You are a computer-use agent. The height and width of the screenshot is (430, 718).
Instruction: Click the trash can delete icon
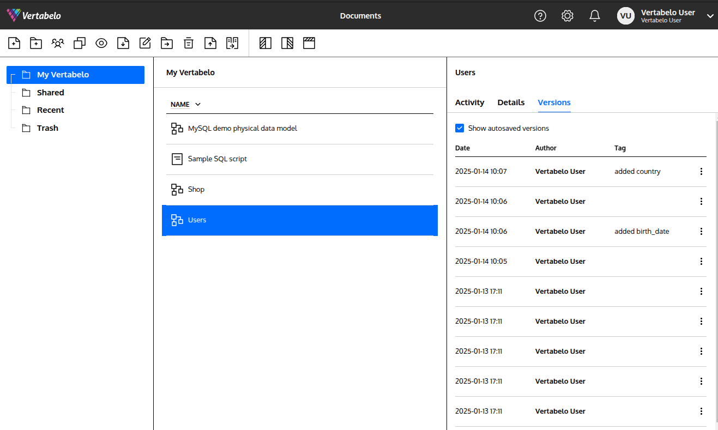(189, 43)
